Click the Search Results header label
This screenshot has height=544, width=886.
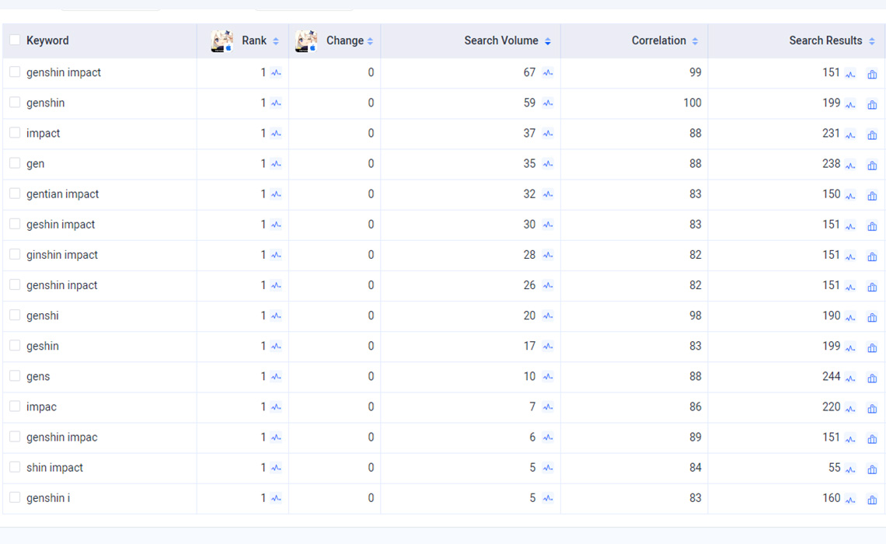(825, 40)
